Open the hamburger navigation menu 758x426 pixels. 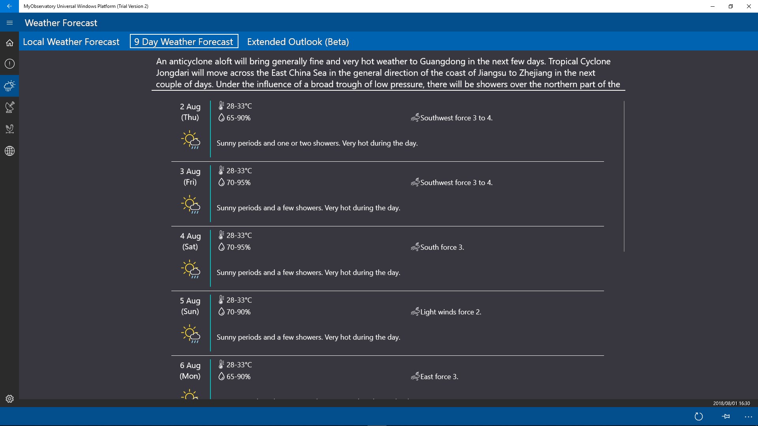(9, 22)
